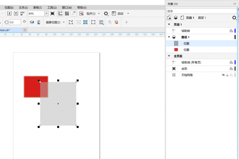Click the mirror vertically icon
The height and width of the screenshot is (159, 239).
pyautogui.click(x=39, y=22)
